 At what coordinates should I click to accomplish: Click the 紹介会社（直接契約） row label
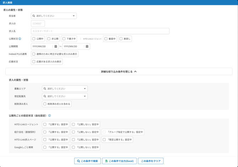[25, 132]
